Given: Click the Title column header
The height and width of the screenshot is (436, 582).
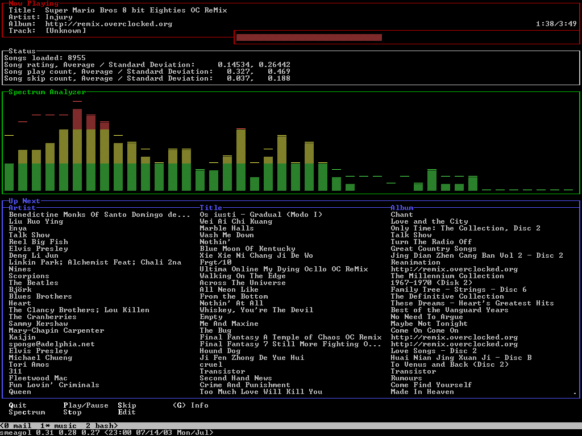Looking at the screenshot, I should click(211, 208).
